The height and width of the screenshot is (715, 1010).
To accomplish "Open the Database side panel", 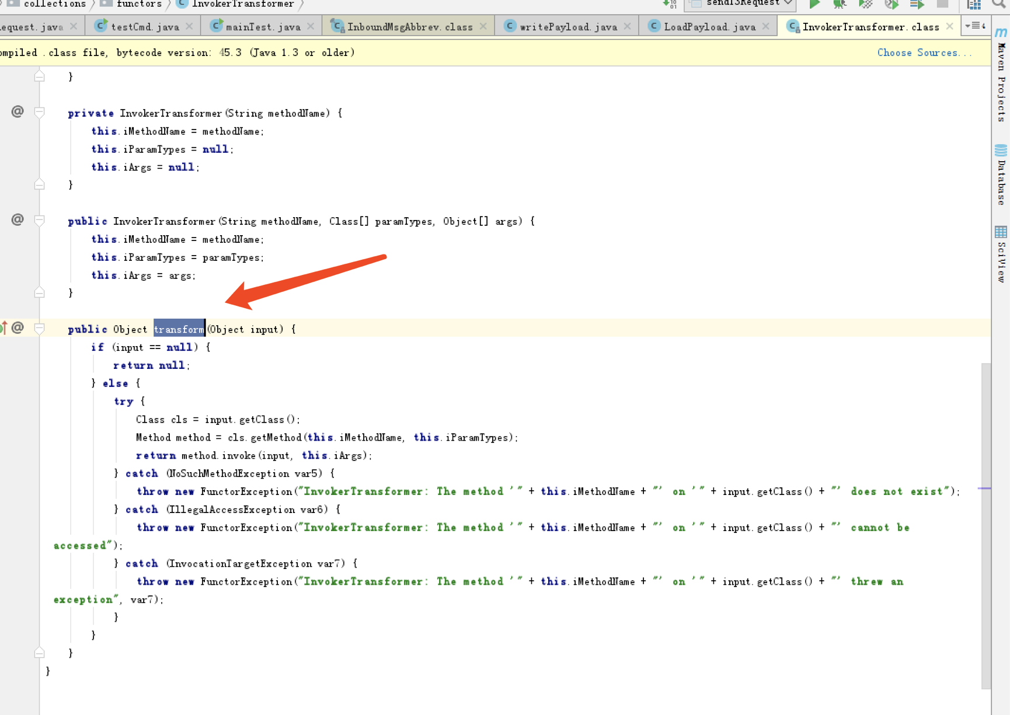I will click(x=1001, y=175).
